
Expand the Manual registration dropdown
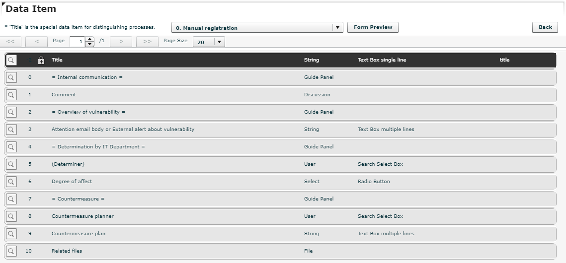(x=338, y=28)
